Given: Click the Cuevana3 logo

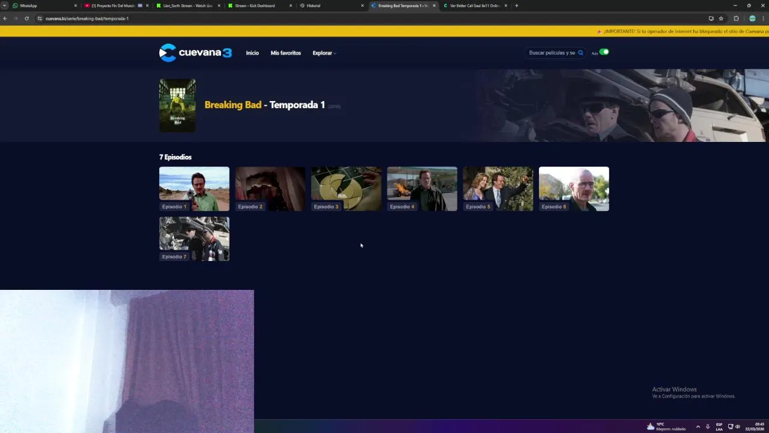Looking at the screenshot, I should 195,52.
